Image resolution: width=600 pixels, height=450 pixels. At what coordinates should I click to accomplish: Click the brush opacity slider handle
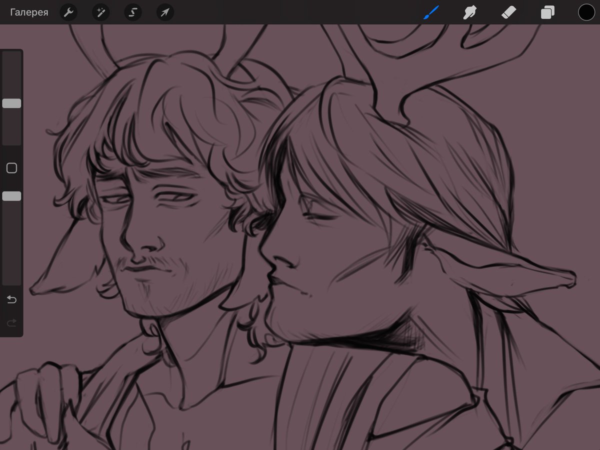[11, 196]
